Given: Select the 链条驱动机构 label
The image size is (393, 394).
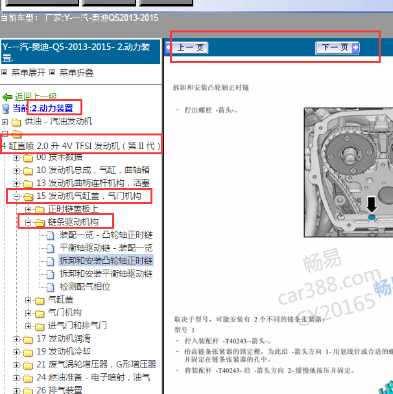Looking at the screenshot, I should point(73,222).
